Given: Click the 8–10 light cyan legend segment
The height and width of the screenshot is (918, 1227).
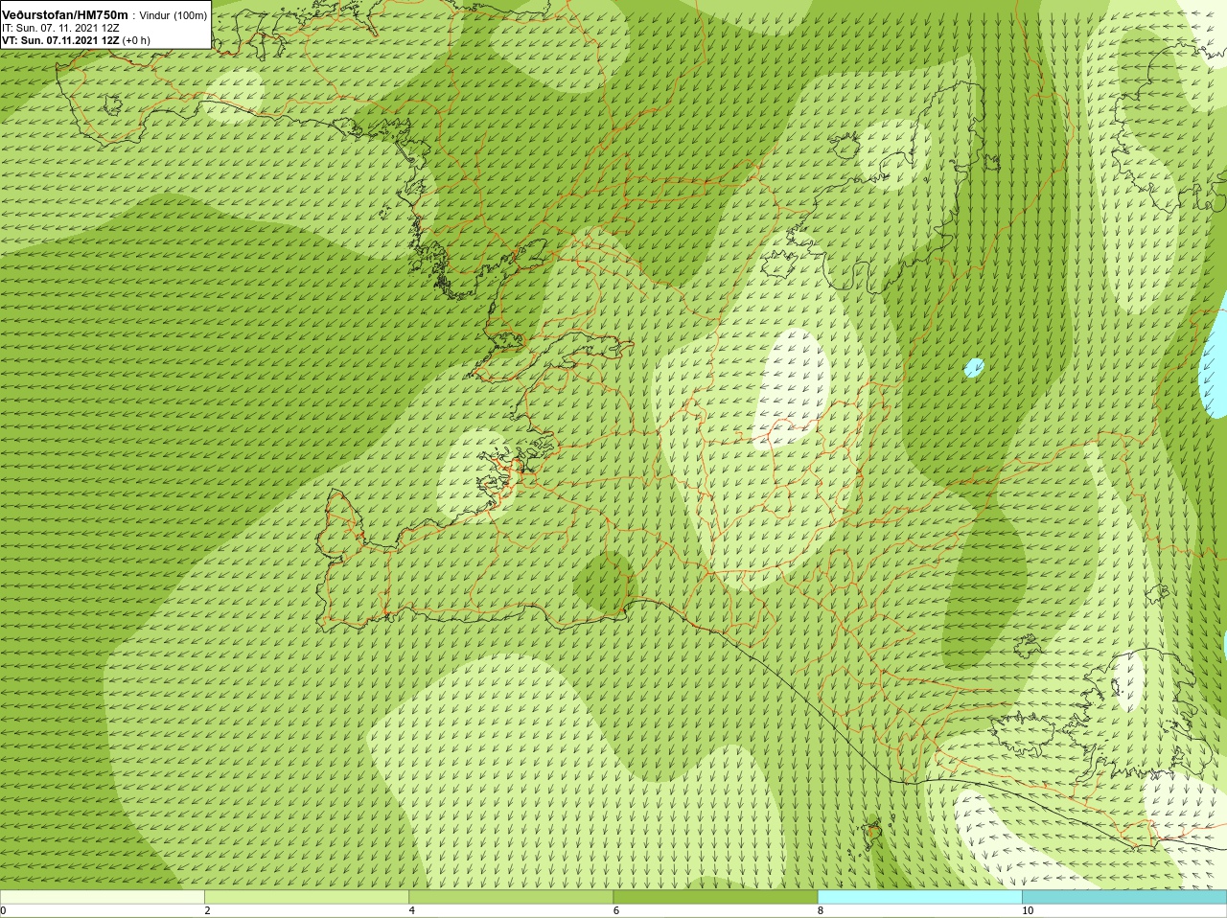Looking at the screenshot, I should pyautogui.click(x=920, y=897).
